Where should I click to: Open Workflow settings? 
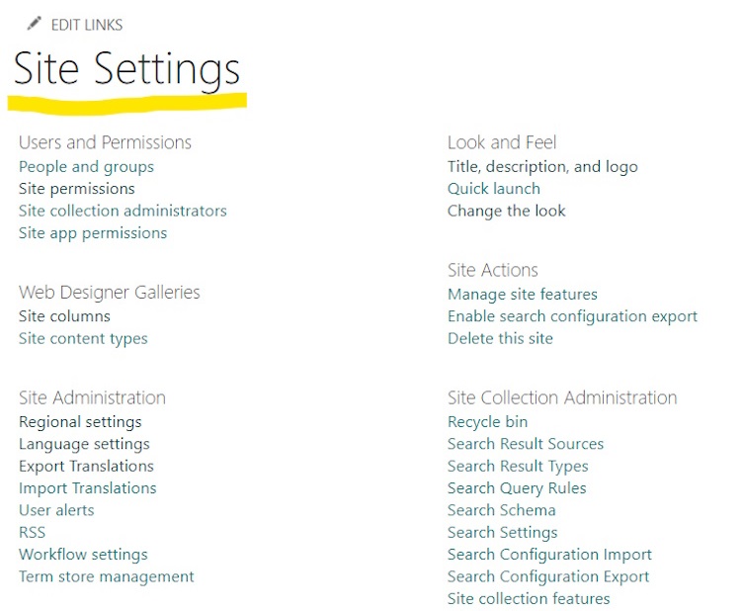tap(83, 555)
